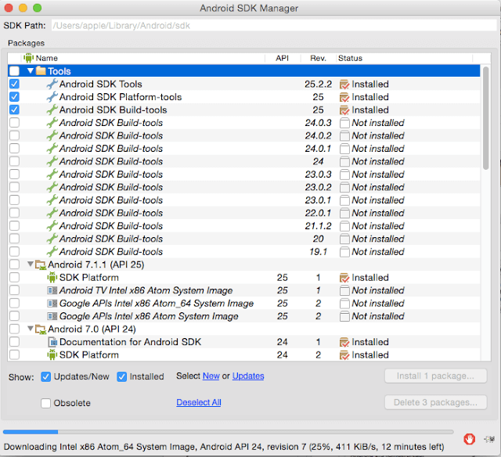Check the Android 7.0 (API 24) group checkbox
This screenshot has height=457, width=501.
coord(14,329)
